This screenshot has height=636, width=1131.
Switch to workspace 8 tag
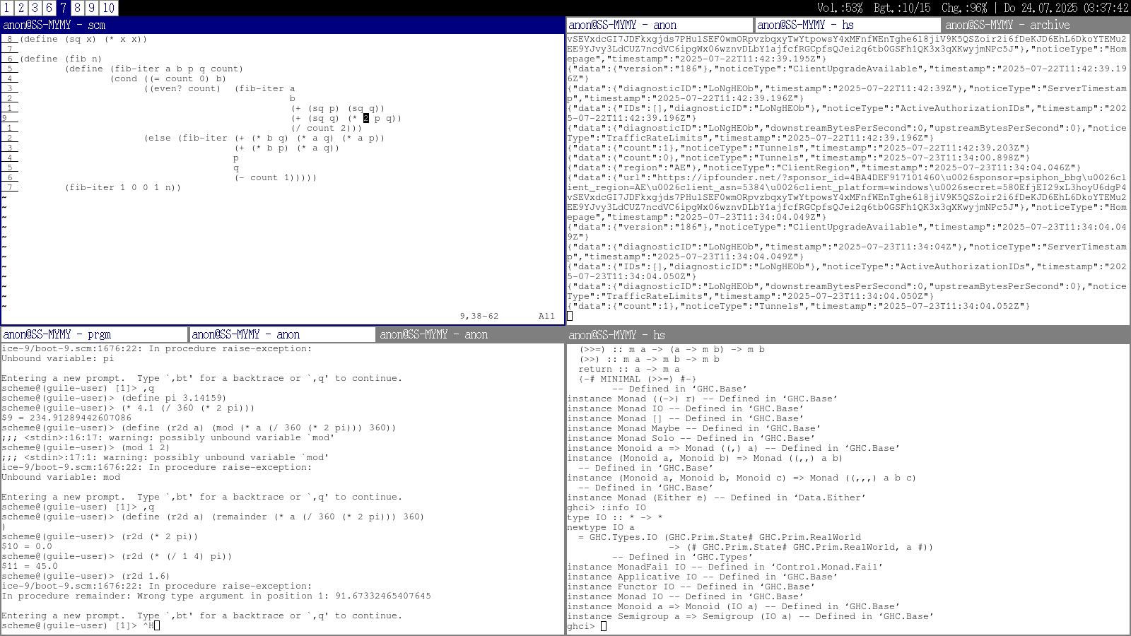(x=78, y=8)
